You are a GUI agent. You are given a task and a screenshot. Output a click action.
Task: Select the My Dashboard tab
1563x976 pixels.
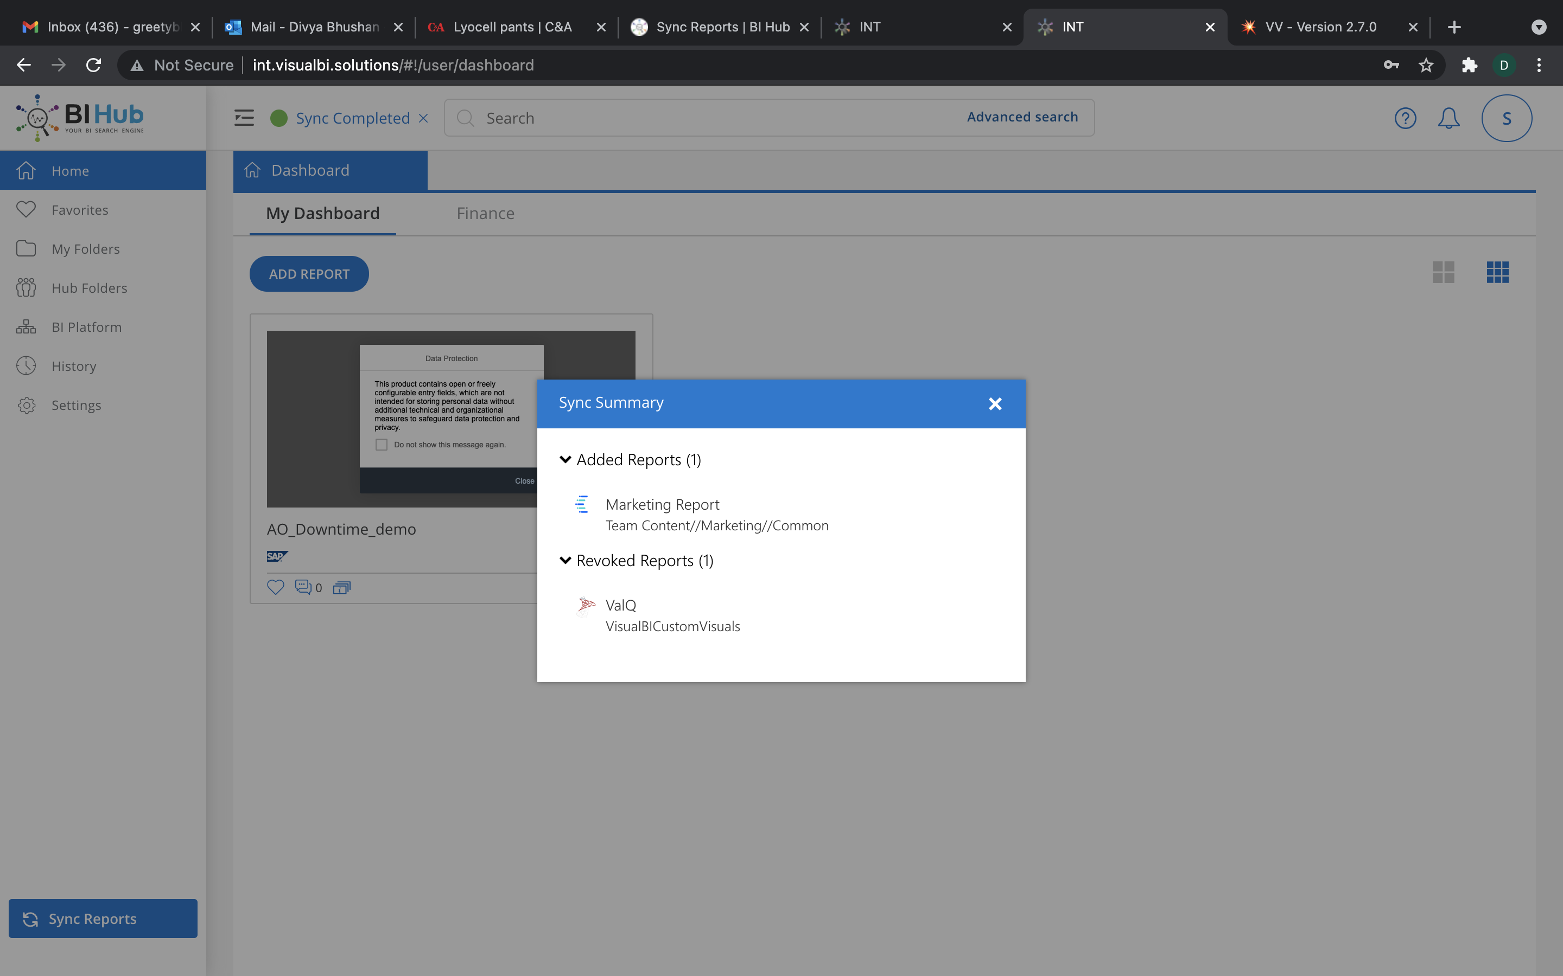tap(323, 213)
